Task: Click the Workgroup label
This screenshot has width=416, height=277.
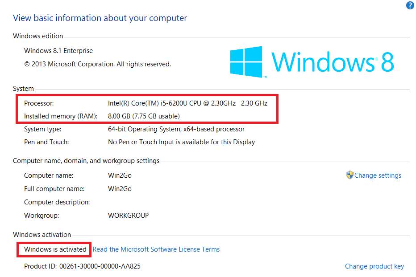Action: point(42,216)
